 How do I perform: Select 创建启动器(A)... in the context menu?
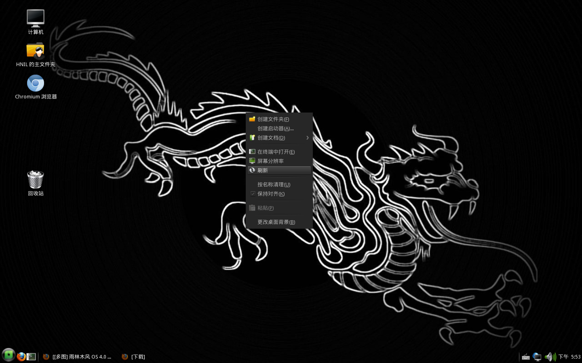click(279, 128)
